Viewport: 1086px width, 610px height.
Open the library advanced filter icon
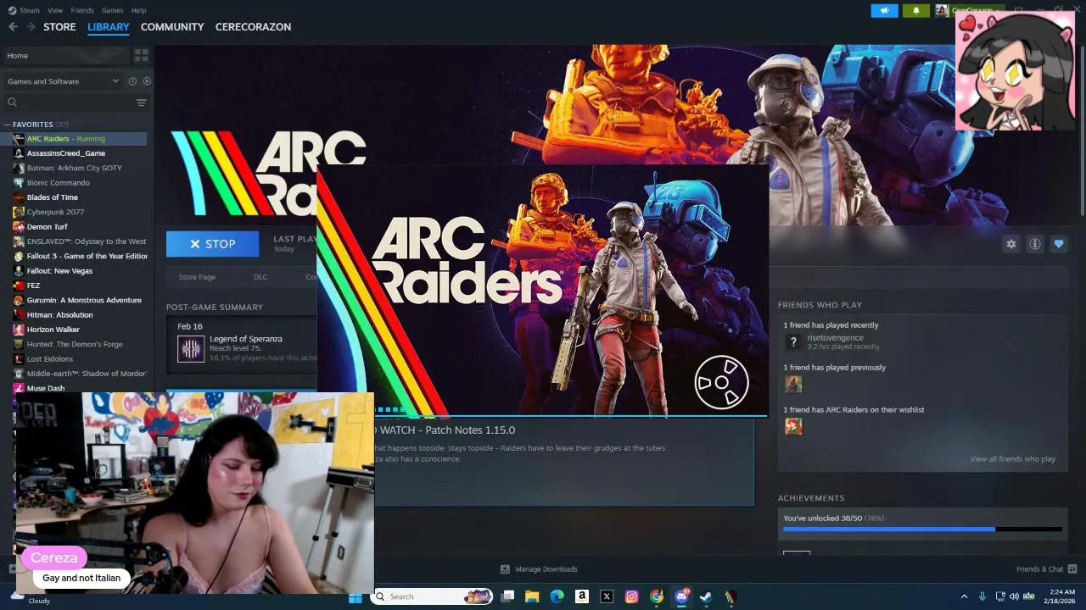click(x=141, y=103)
